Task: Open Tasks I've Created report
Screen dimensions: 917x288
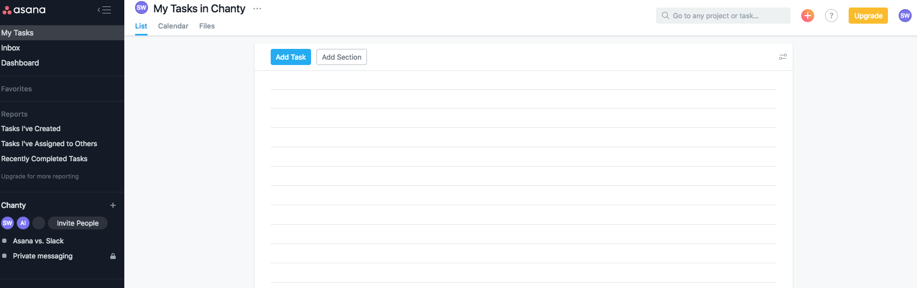Action: point(31,128)
